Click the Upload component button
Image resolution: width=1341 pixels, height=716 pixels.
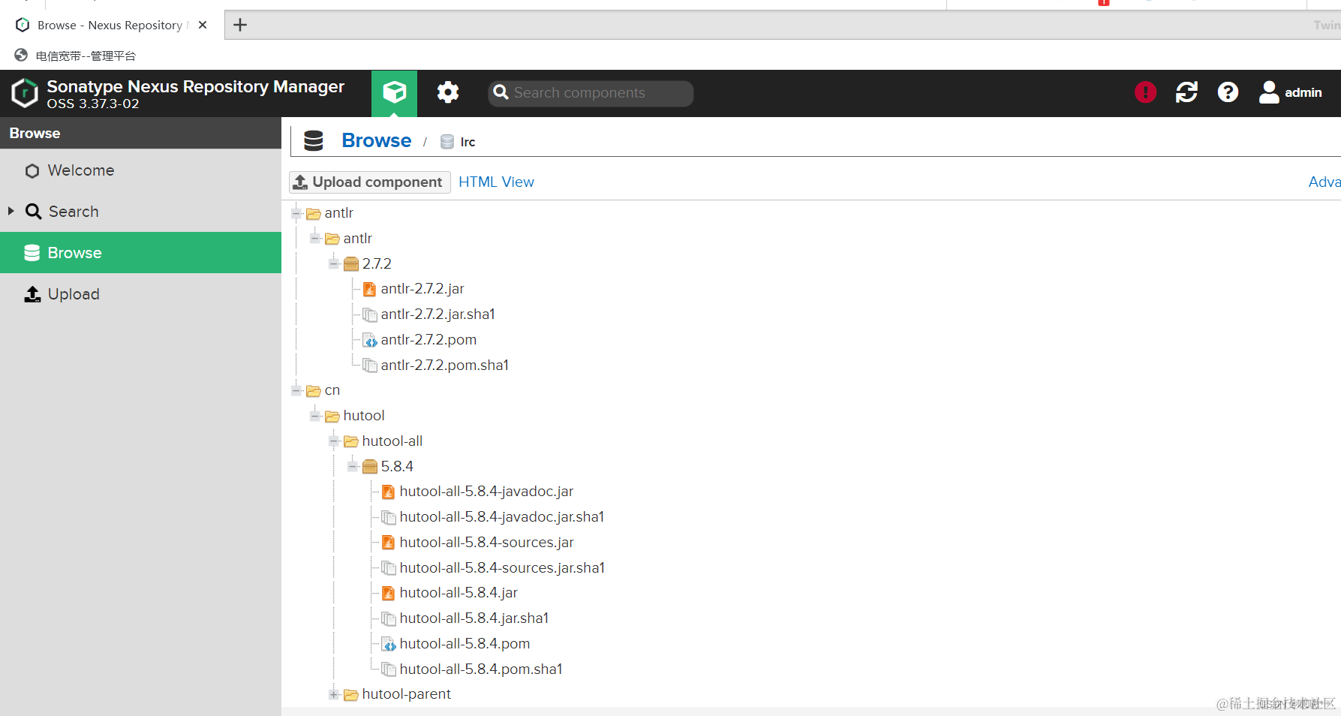(370, 182)
